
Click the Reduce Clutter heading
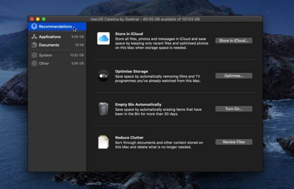pos(129,137)
